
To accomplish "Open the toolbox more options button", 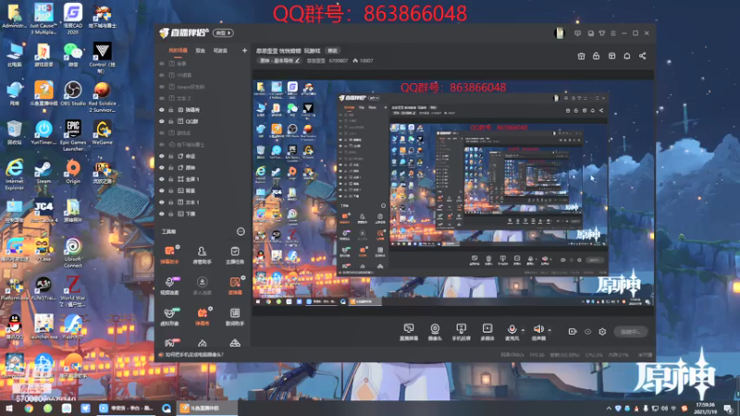I will [x=240, y=231].
